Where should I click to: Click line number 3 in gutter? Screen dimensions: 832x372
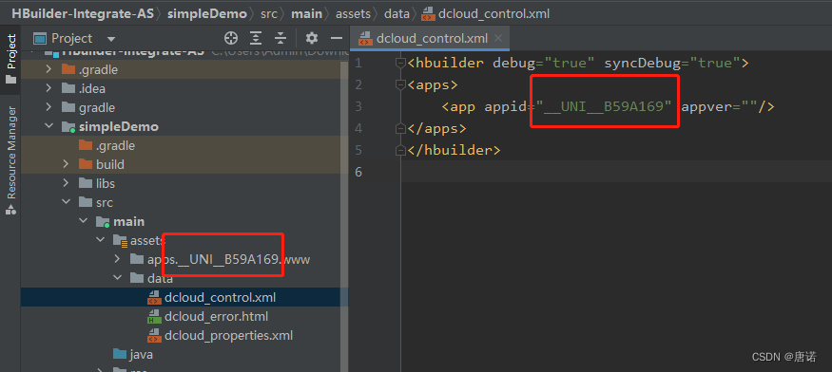click(x=358, y=106)
